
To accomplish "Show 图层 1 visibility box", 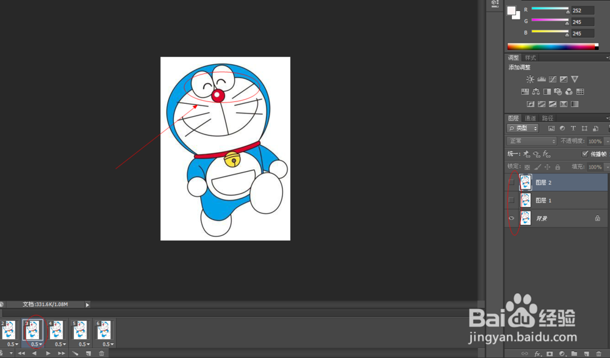I will (511, 200).
